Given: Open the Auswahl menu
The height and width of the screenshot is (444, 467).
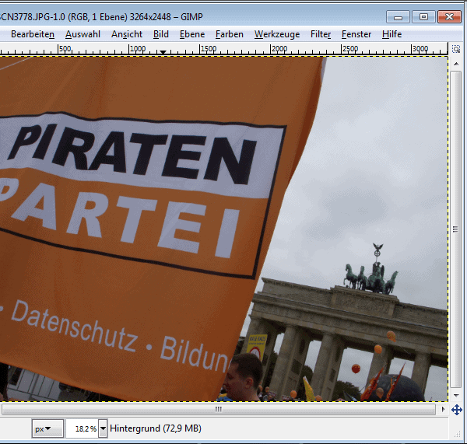Looking at the screenshot, I should [x=83, y=34].
